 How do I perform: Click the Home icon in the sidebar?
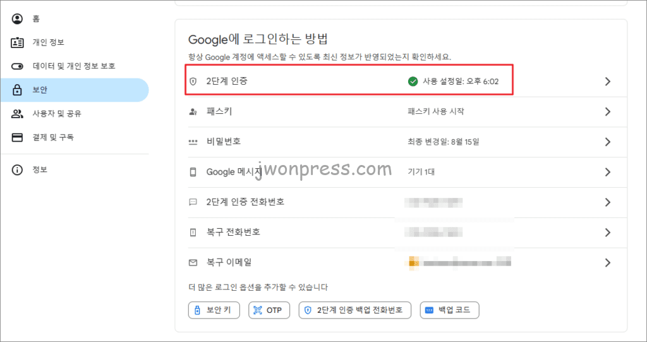[18, 18]
